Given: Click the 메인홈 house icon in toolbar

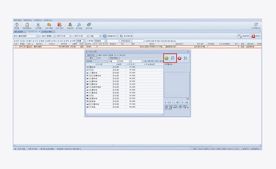Looking at the screenshot, I should (x=16, y=25).
